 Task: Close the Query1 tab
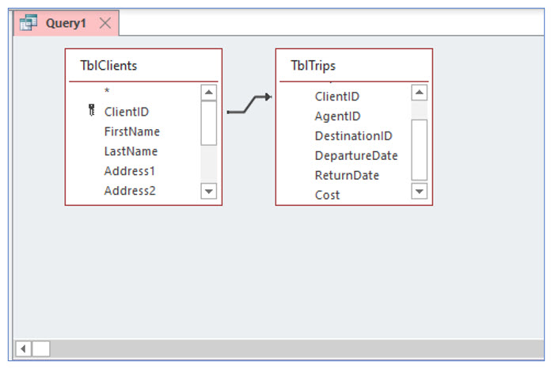(104, 23)
